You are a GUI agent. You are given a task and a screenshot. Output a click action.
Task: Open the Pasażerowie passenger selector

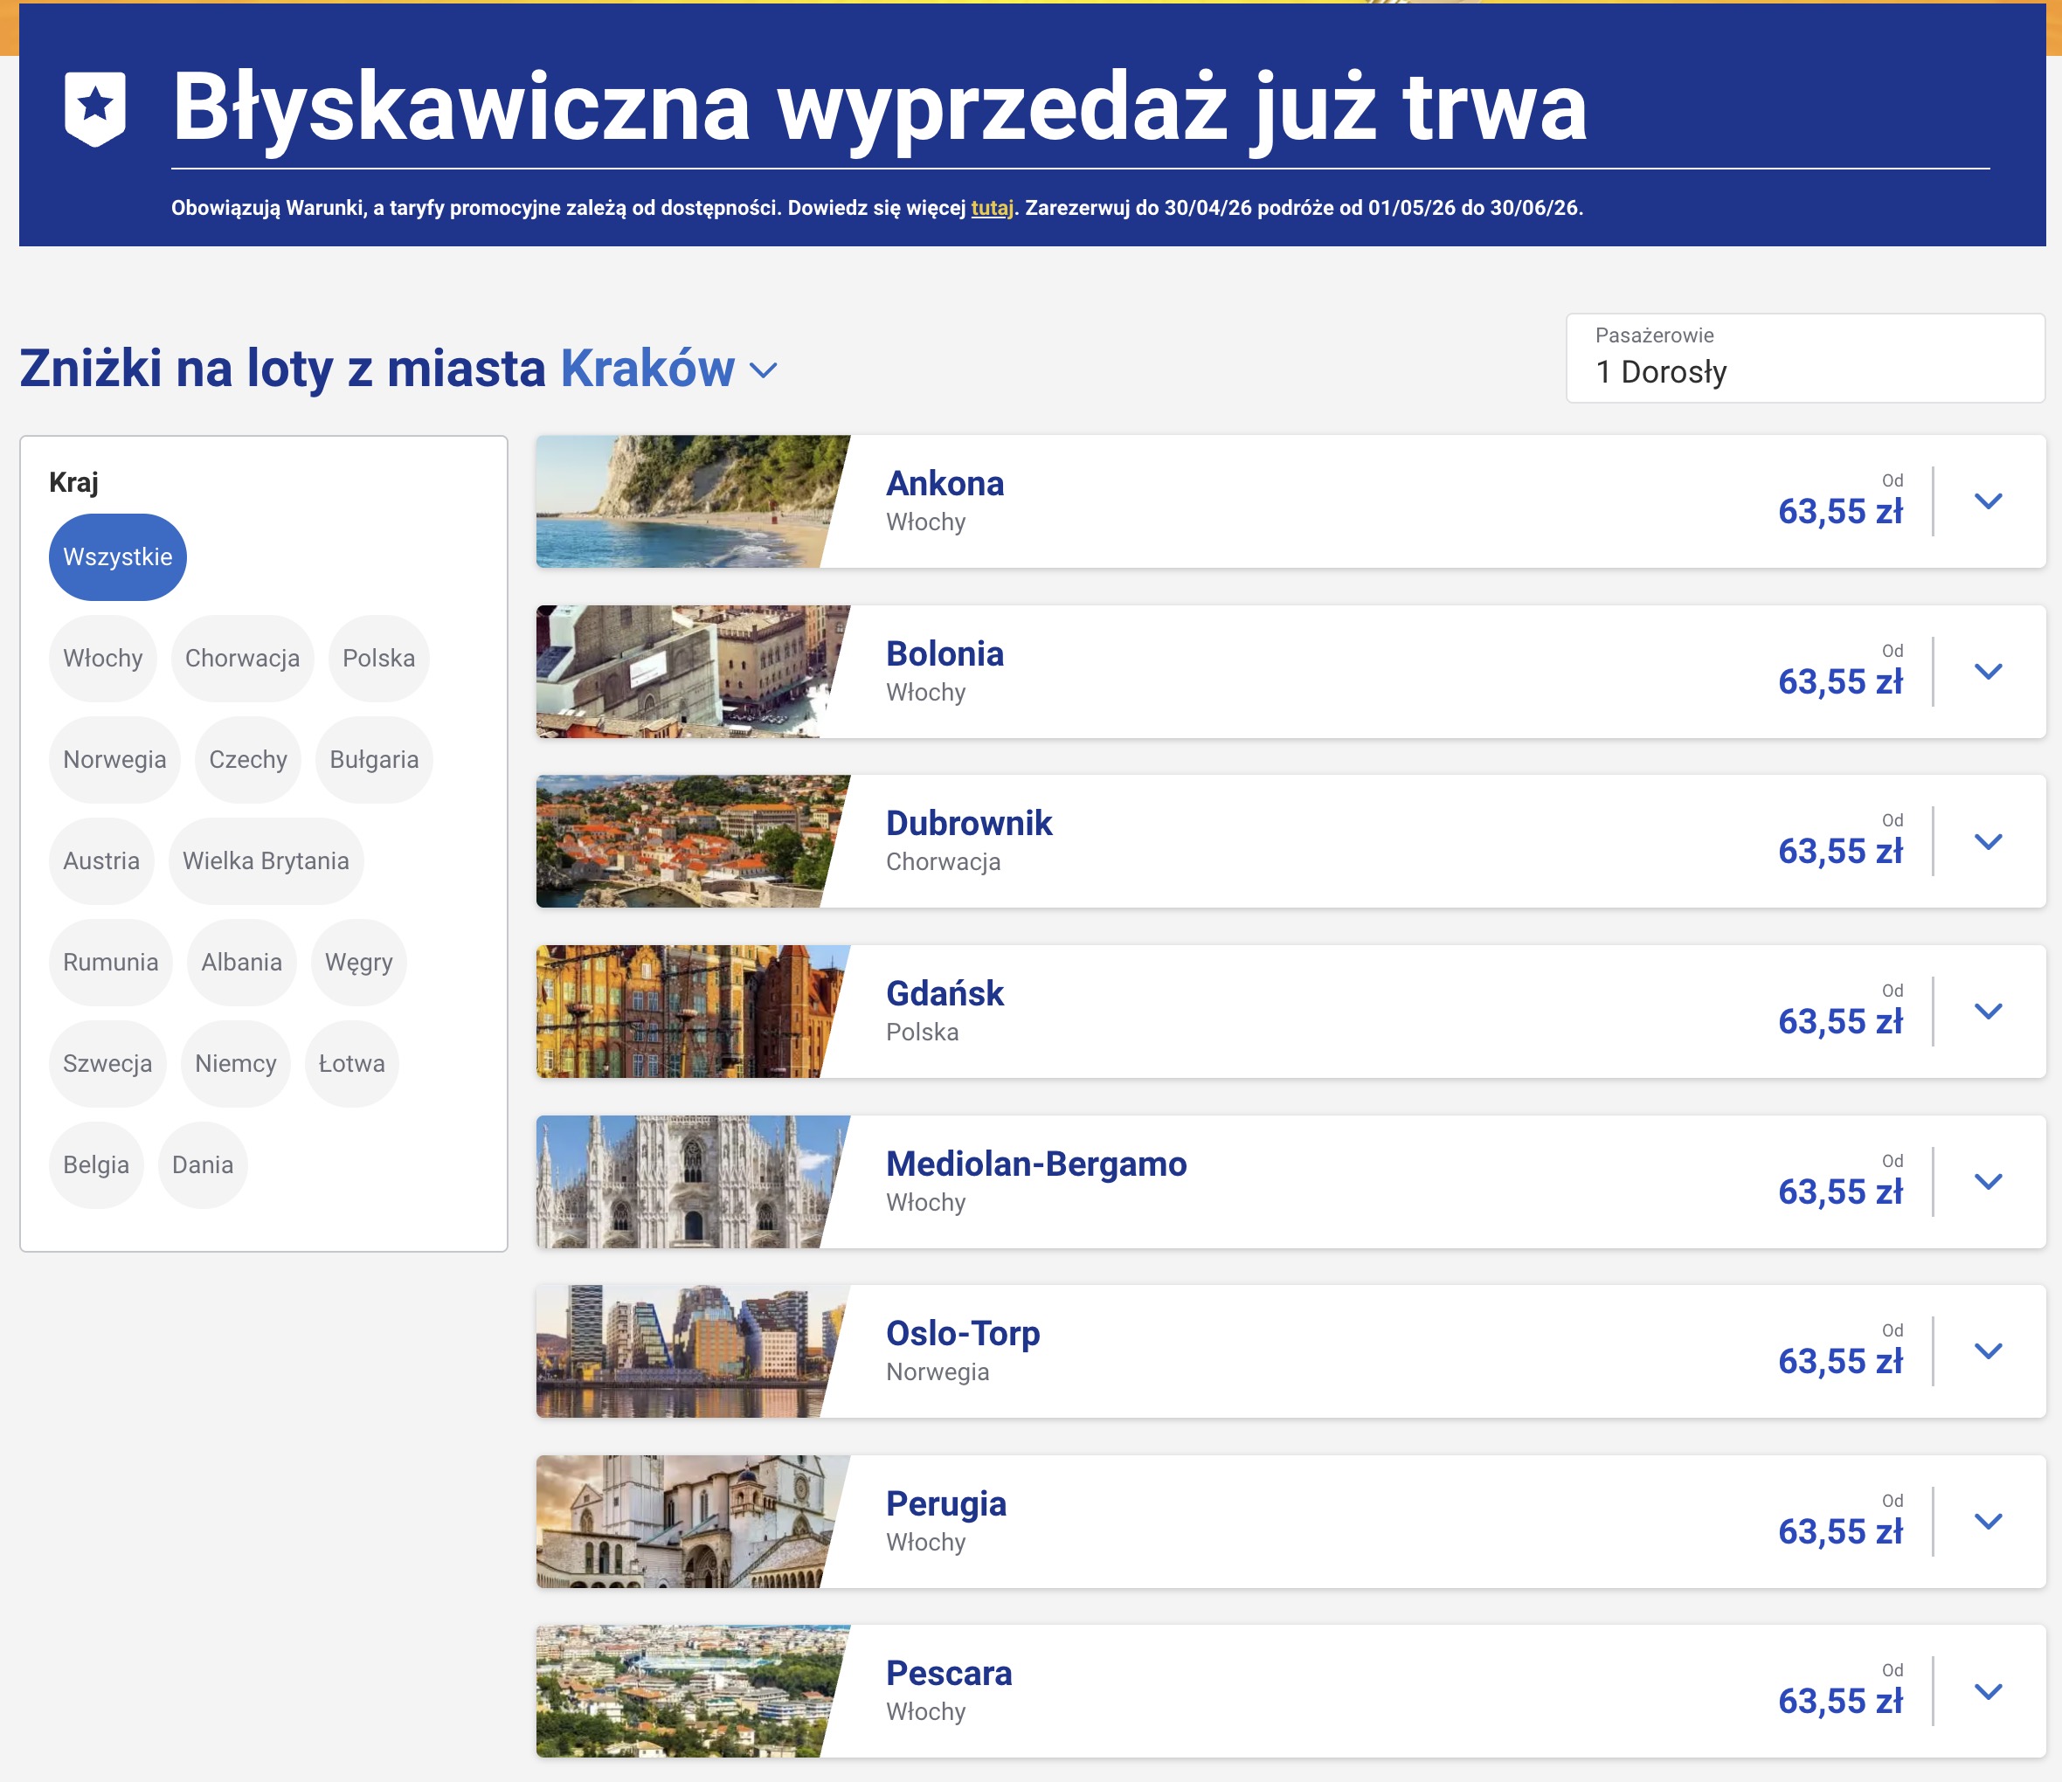1804,358
